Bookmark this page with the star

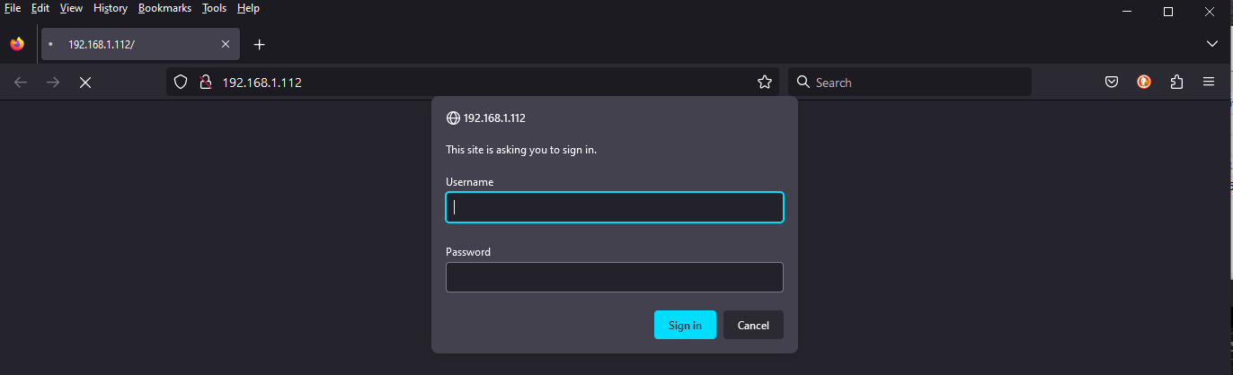(x=765, y=83)
